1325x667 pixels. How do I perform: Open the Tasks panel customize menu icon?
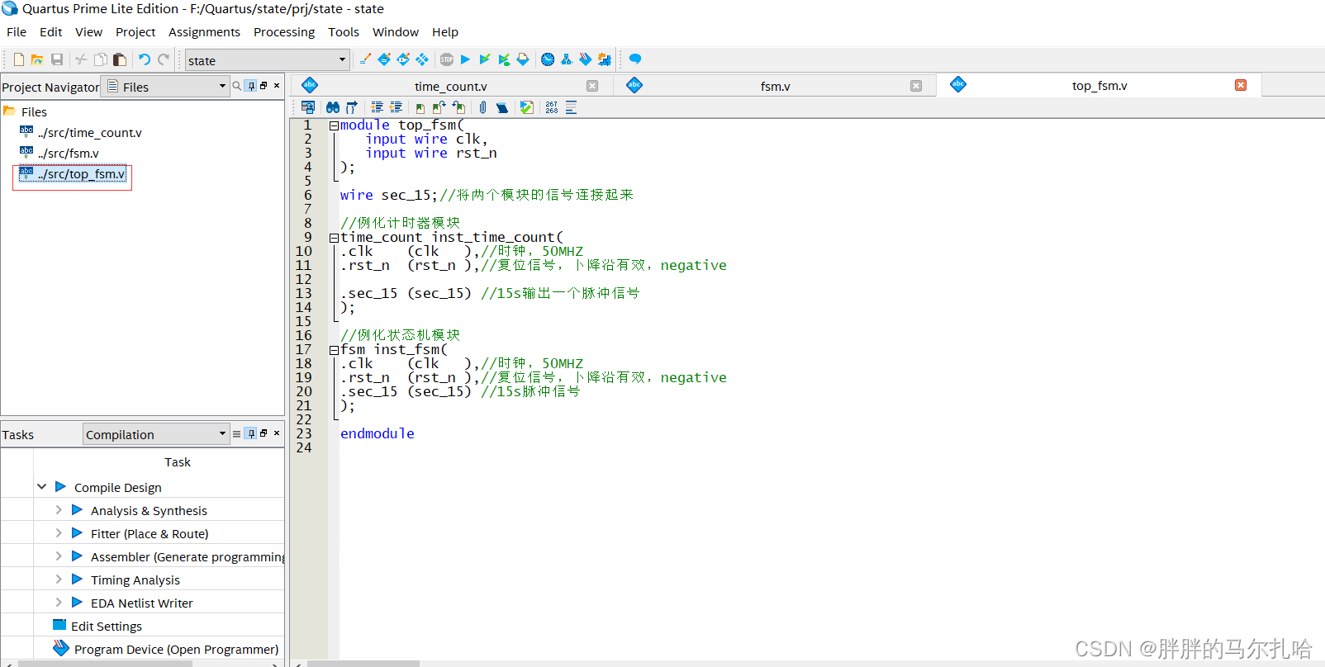pyautogui.click(x=237, y=433)
